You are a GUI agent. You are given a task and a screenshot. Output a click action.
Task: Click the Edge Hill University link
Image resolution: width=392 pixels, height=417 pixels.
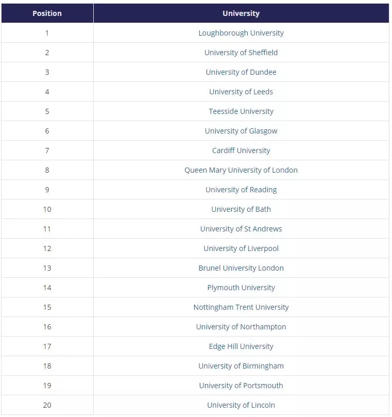(241, 346)
